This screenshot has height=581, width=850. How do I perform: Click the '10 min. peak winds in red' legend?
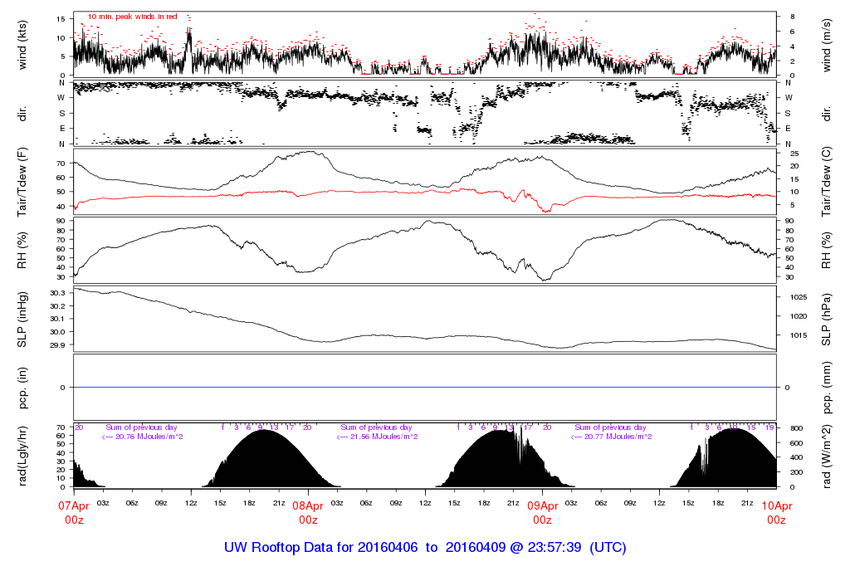[x=133, y=17]
